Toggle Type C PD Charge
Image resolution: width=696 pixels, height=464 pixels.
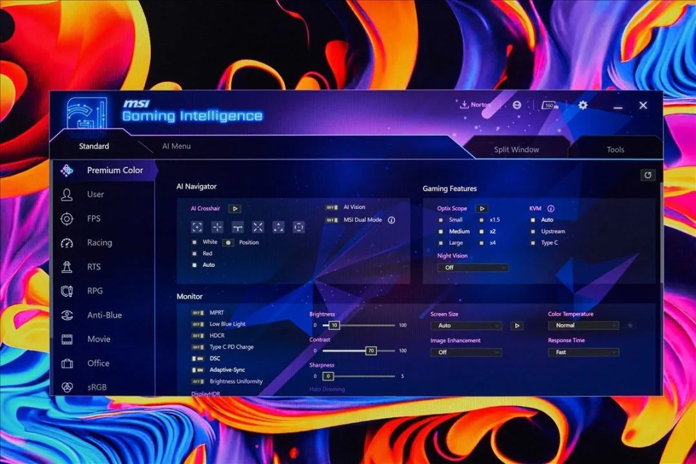pyautogui.click(x=198, y=347)
